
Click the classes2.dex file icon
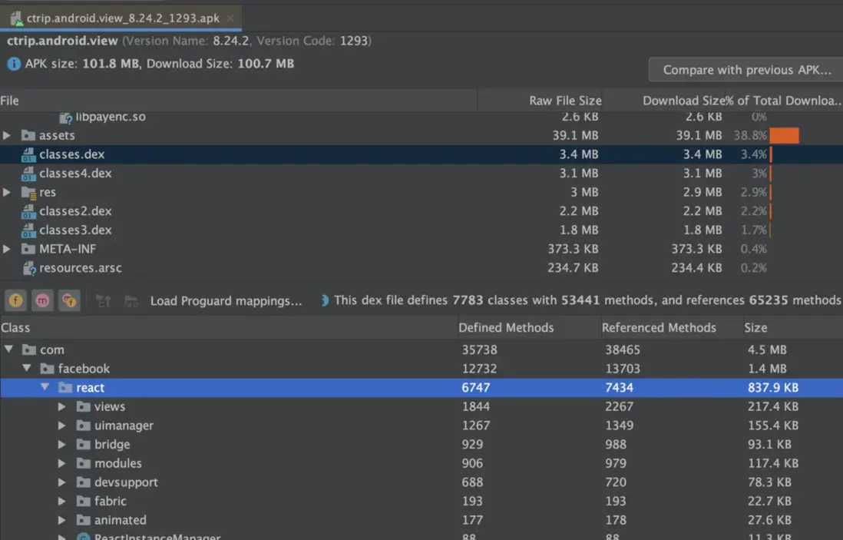coord(29,211)
